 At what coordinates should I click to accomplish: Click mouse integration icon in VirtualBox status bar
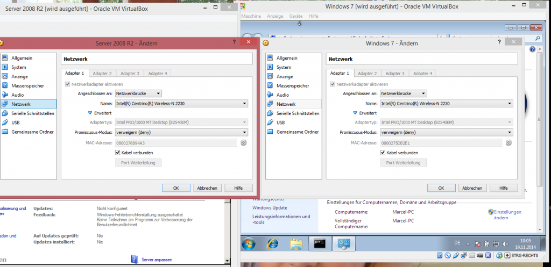[x=488, y=255]
